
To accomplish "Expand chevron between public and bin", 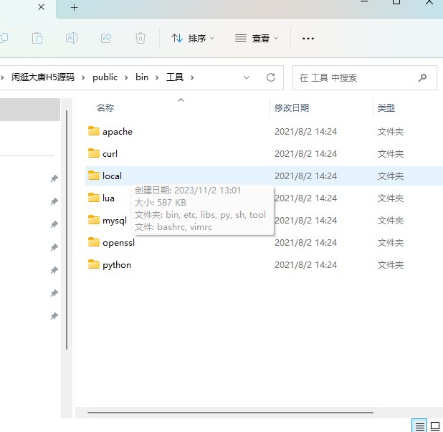I will [x=126, y=77].
